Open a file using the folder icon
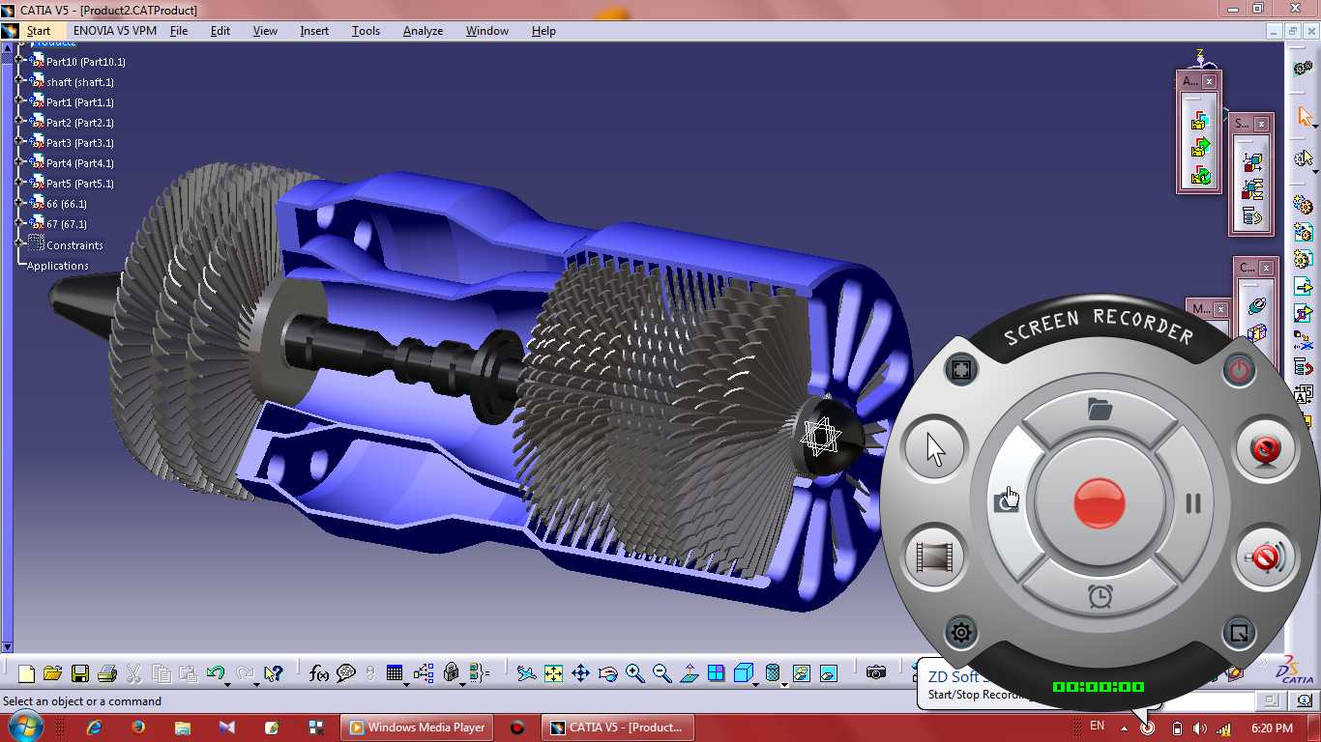This screenshot has height=742, width=1321. 52,673
